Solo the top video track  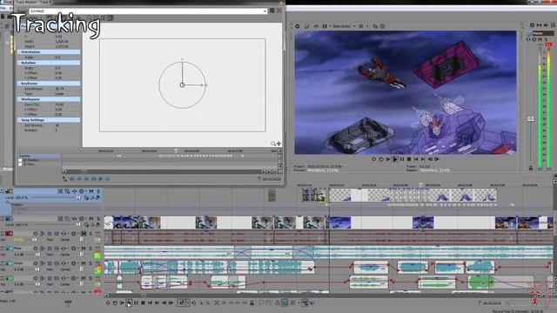click(98, 191)
